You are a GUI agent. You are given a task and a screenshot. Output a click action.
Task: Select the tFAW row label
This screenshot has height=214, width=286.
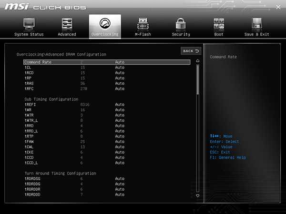(29, 142)
